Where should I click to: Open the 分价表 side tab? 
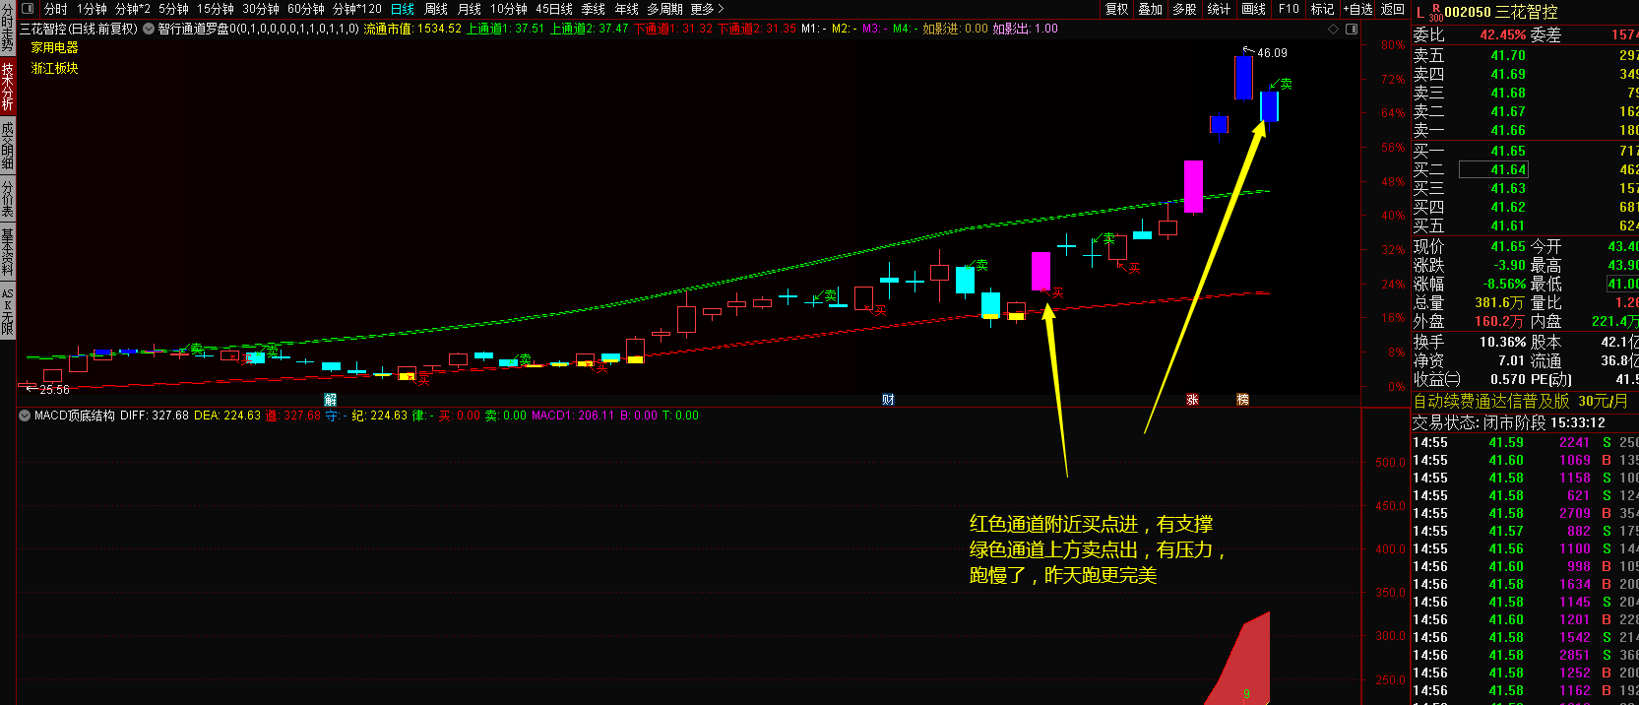click(x=7, y=198)
